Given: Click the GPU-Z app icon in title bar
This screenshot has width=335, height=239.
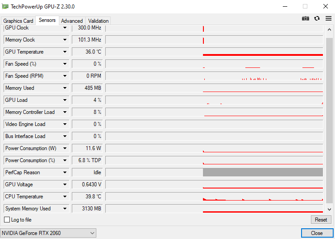Looking at the screenshot, I should [5, 6].
